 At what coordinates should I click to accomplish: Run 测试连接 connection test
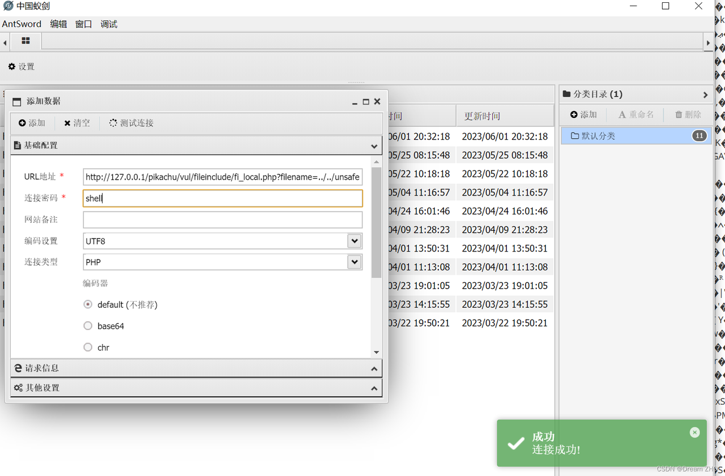(131, 123)
